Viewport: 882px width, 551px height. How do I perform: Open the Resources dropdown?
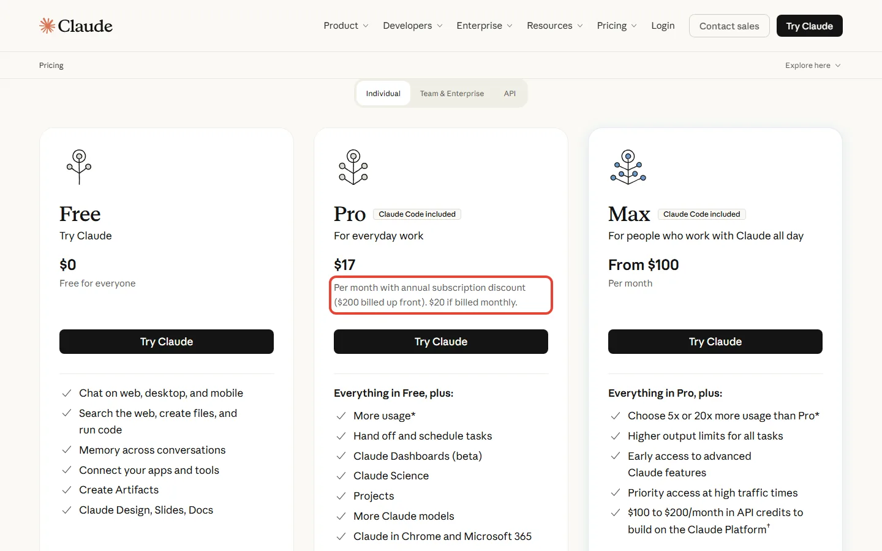555,26
